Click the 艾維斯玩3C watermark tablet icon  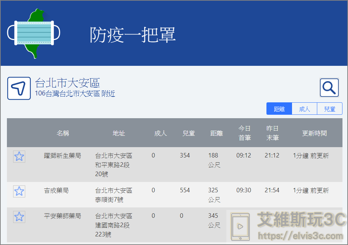coord(240,226)
